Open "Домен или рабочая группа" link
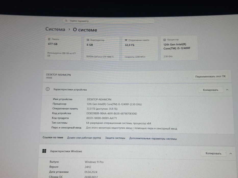This screenshot has width=238, height=178. click(x=84, y=138)
